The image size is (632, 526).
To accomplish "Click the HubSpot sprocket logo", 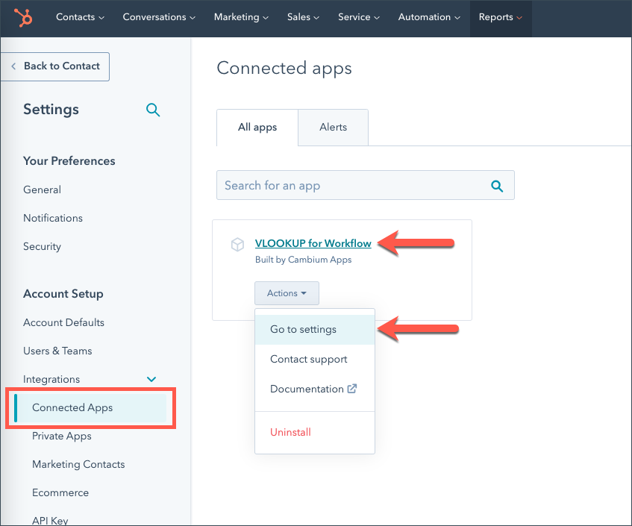I will point(23,18).
